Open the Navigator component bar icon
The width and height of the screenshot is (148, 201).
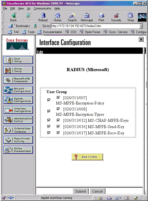point(100,198)
